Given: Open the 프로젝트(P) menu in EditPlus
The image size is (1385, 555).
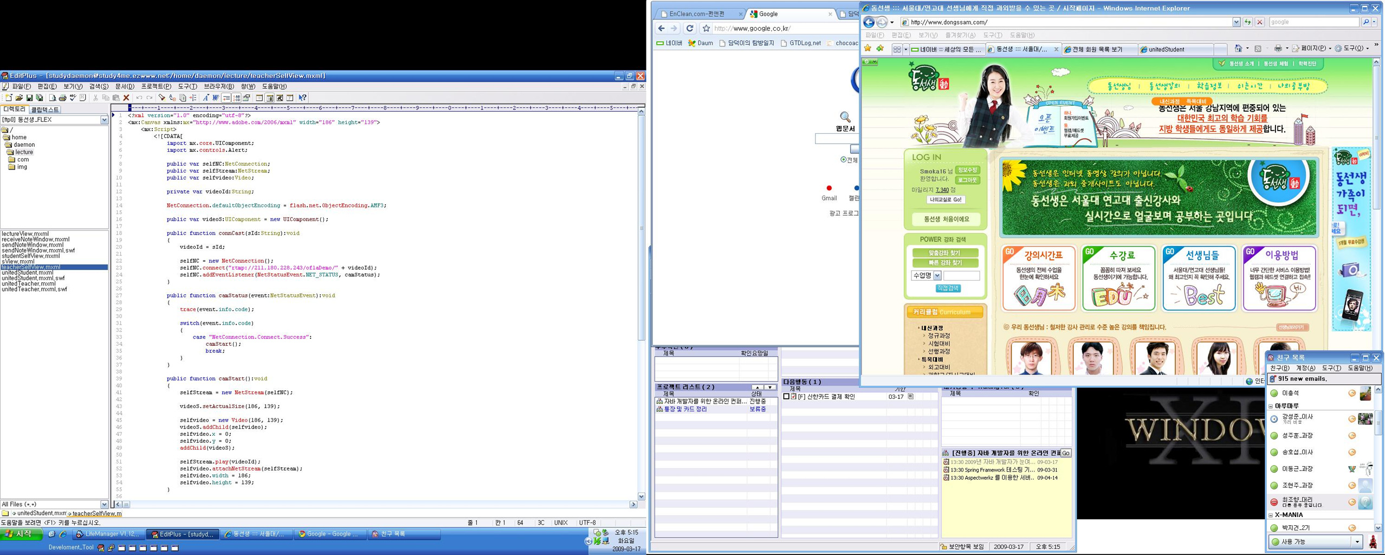Looking at the screenshot, I should point(156,86).
